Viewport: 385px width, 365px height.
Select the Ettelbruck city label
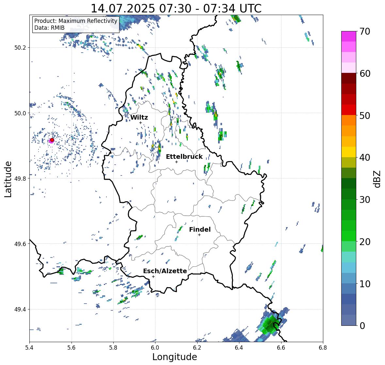(x=184, y=157)
